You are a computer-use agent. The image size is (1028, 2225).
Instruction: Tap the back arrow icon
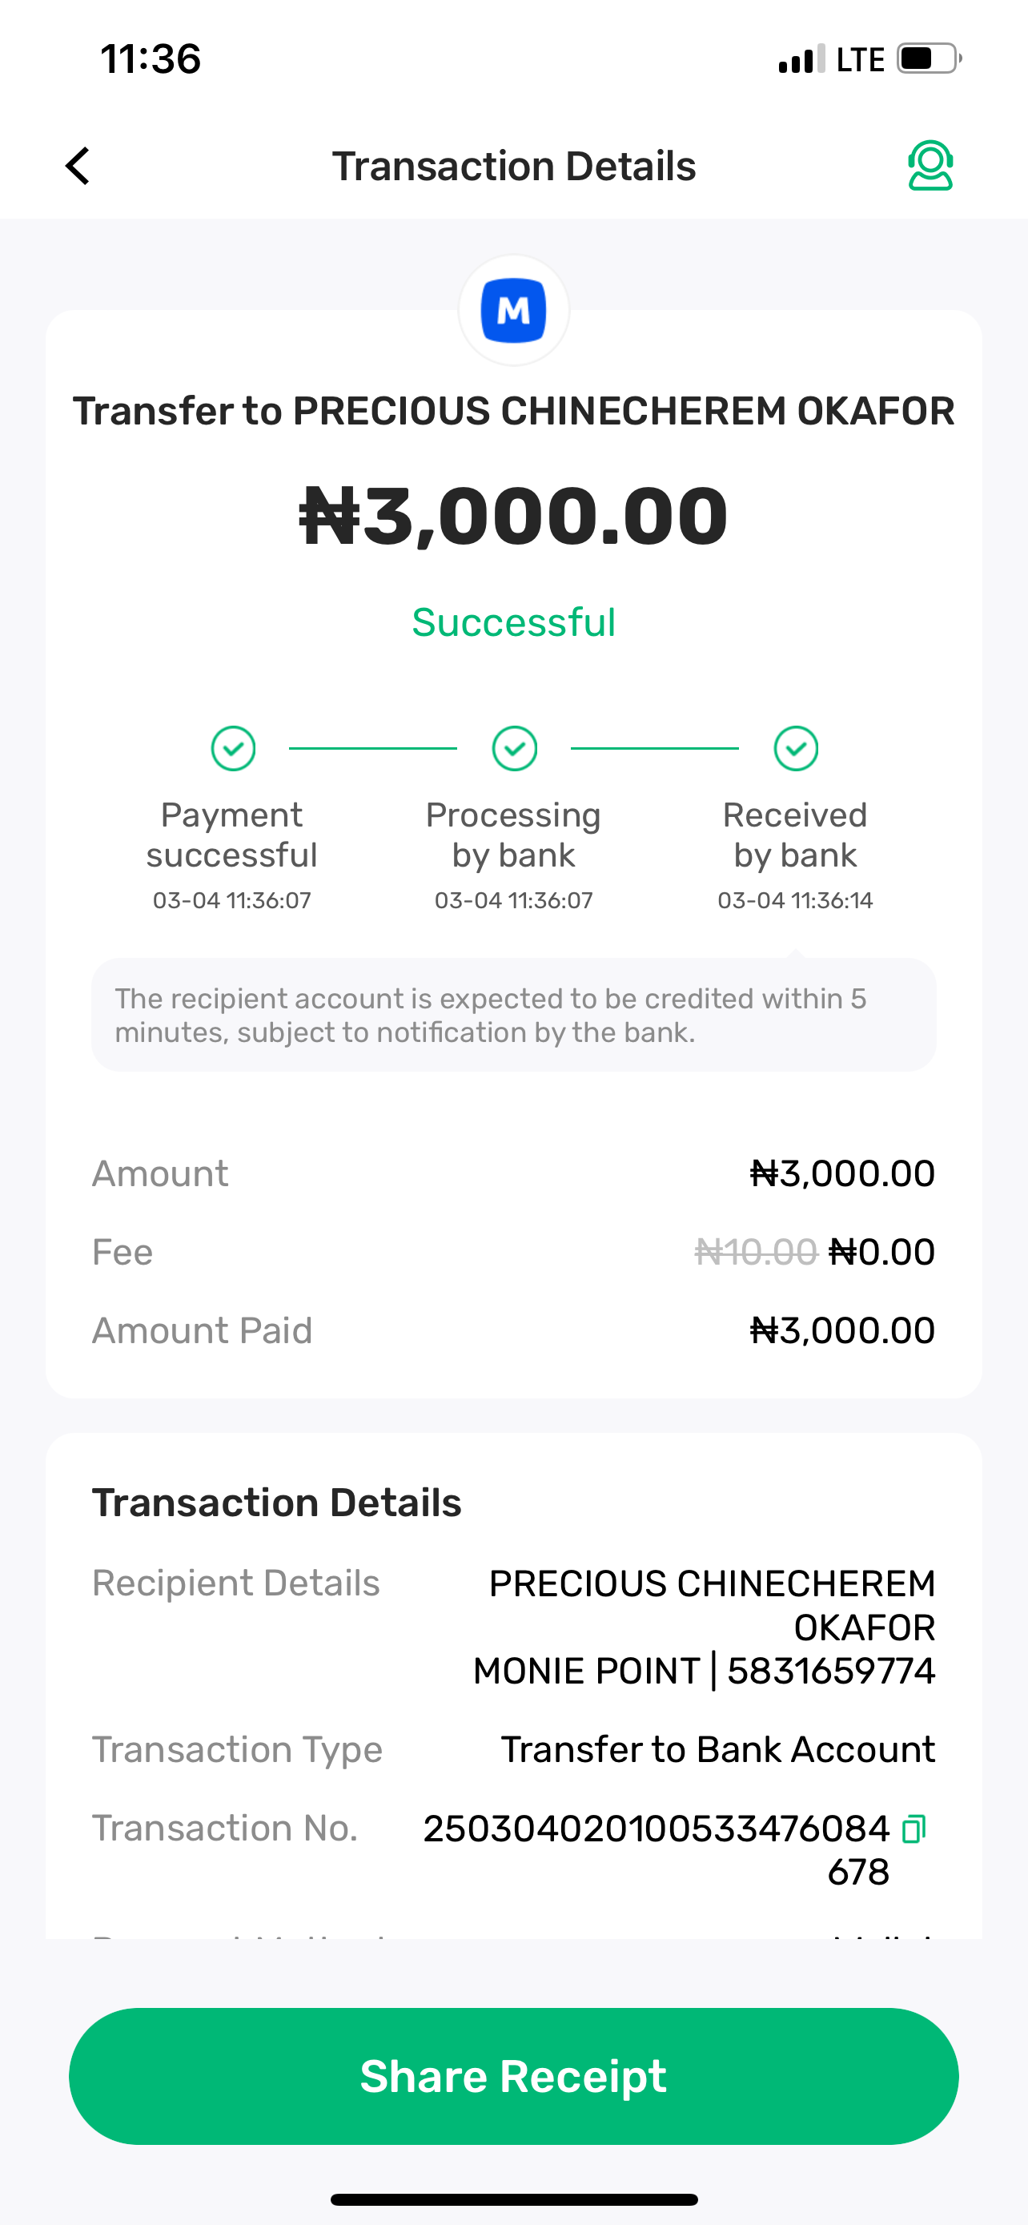pos(78,166)
